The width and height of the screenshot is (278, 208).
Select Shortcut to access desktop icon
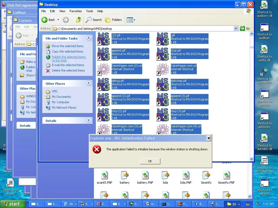tap(10, 183)
